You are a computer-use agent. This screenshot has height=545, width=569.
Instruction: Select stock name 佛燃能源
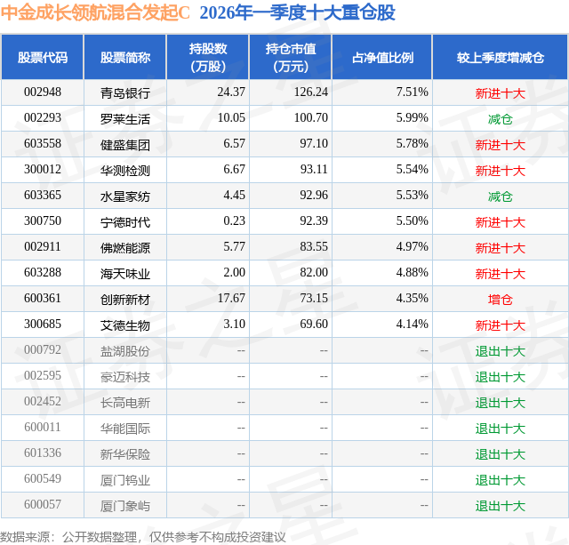[x=125, y=248]
